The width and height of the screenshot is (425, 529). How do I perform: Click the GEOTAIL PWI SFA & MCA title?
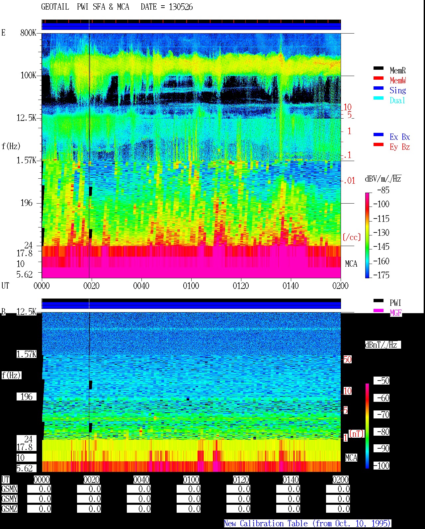point(85,7)
